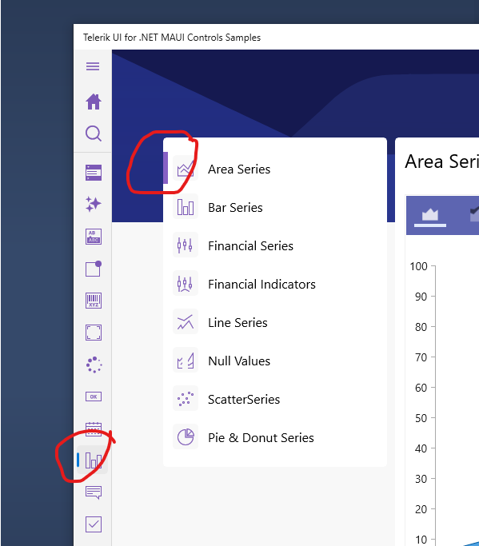Open the checkbox control sidebar icon
The height and width of the screenshot is (546, 479).
94,524
